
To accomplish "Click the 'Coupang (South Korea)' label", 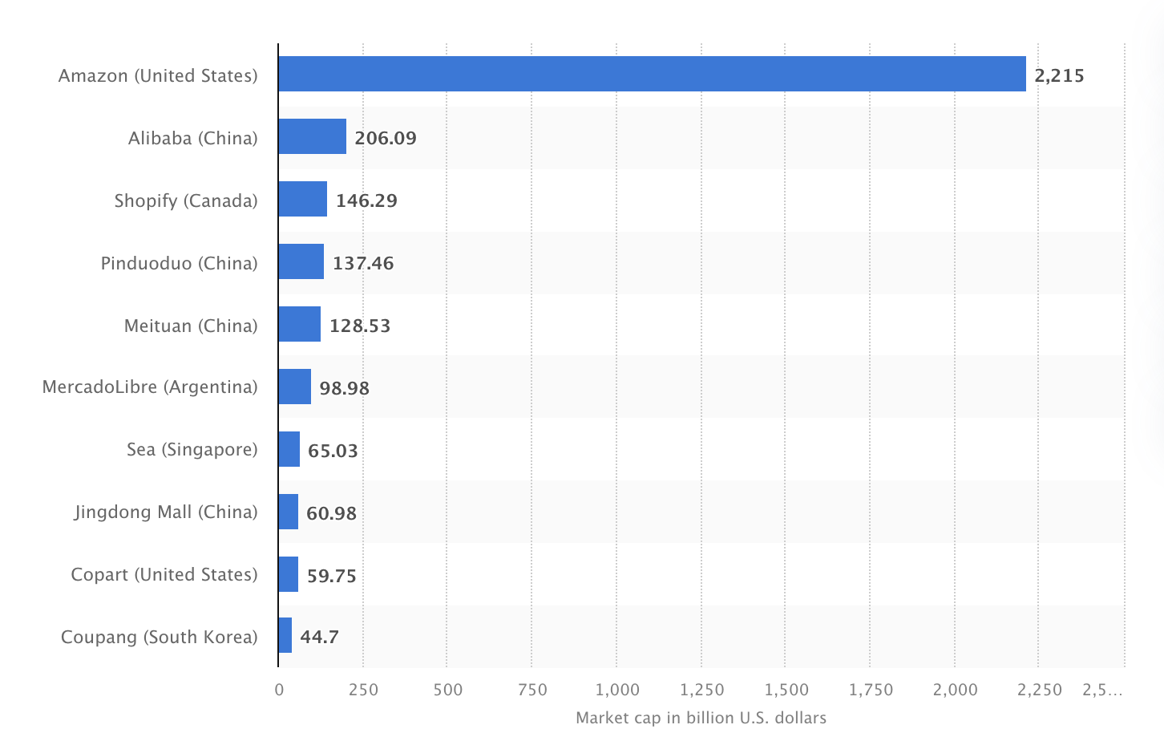I will 160,637.
